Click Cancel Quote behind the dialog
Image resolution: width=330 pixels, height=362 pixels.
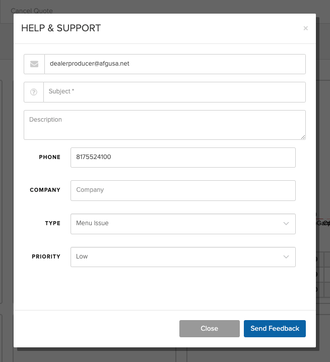click(x=32, y=11)
